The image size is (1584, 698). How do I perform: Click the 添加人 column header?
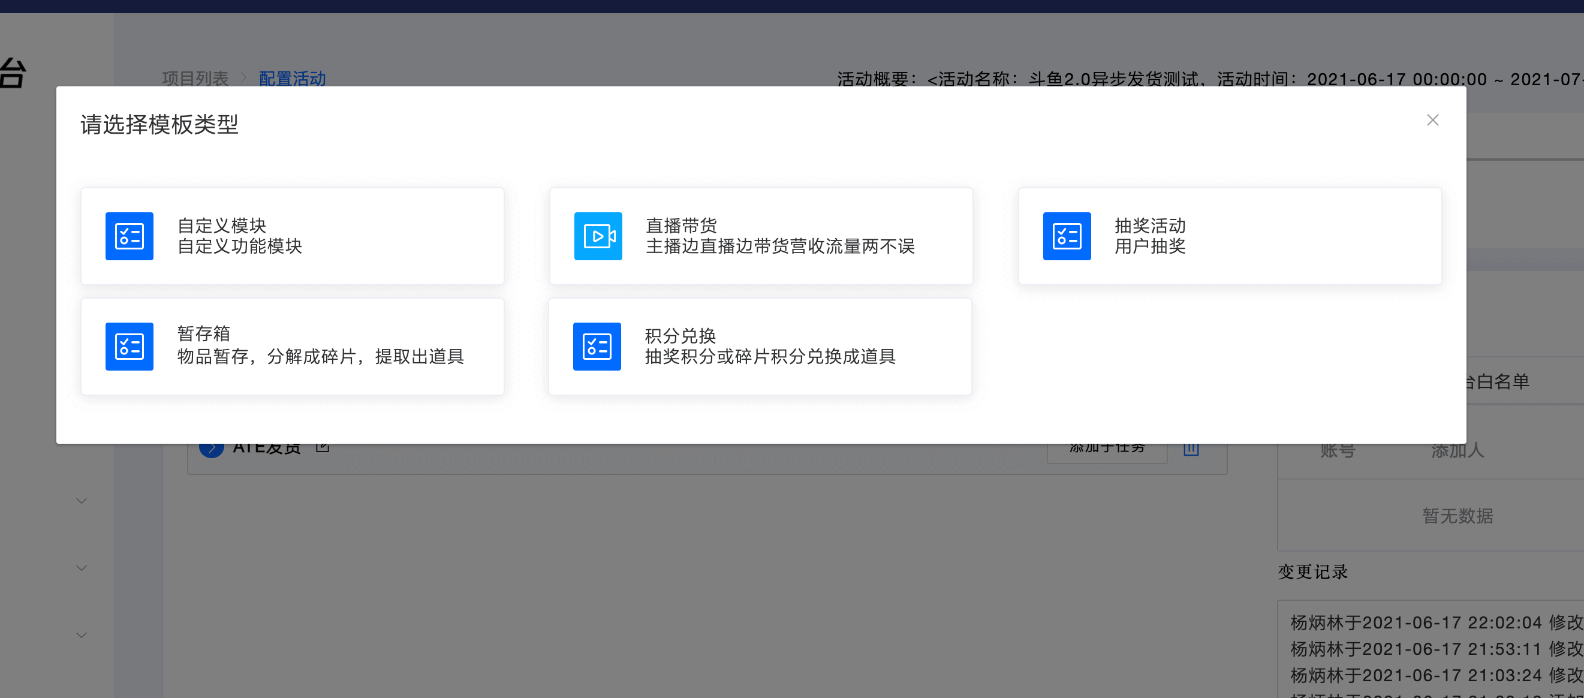pyautogui.click(x=1457, y=450)
